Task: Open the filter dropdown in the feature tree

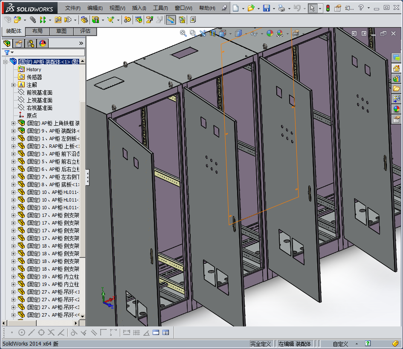Action: pyautogui.click(x=12, y=53)
